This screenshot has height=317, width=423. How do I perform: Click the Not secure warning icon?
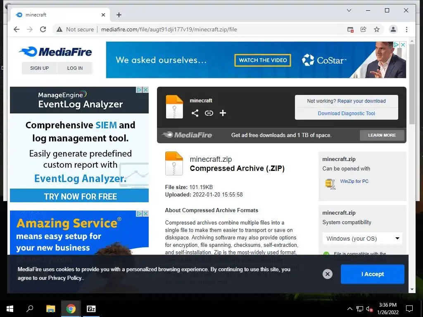pyautogui.click(x=59, y=29)
